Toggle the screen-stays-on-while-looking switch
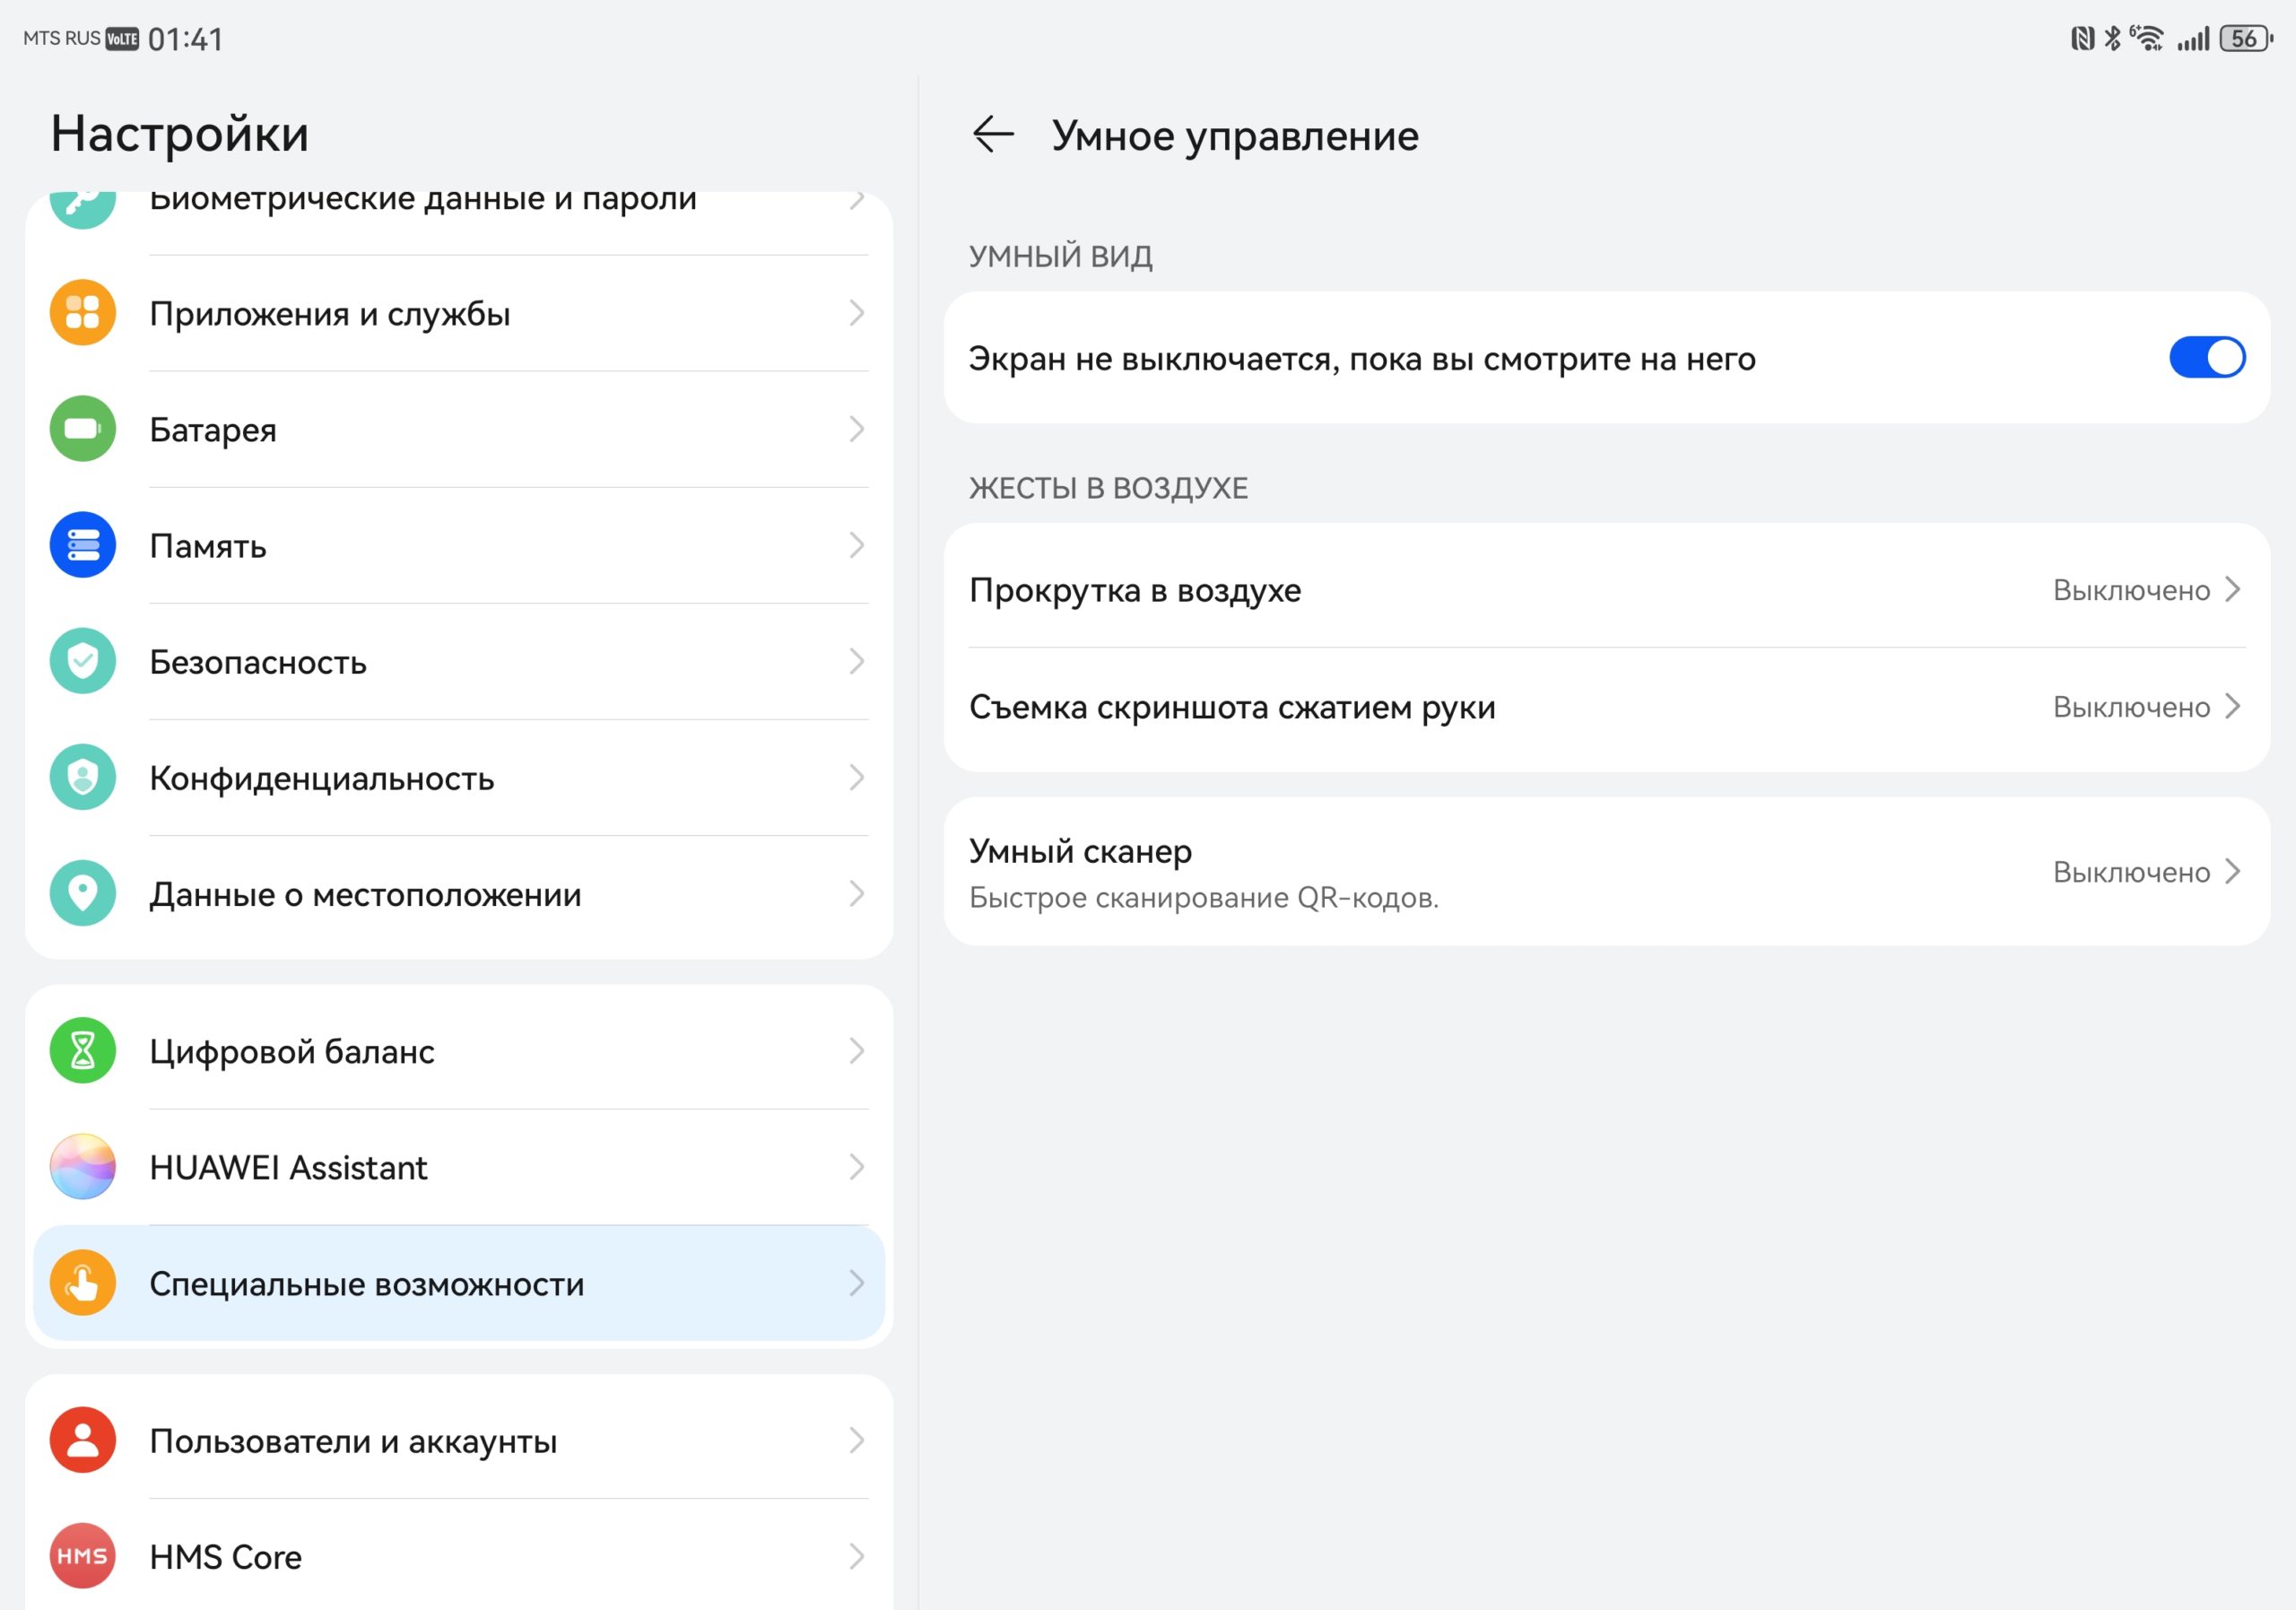The height and width of the screenshot is (1610, 2296). pos(2207,358)
